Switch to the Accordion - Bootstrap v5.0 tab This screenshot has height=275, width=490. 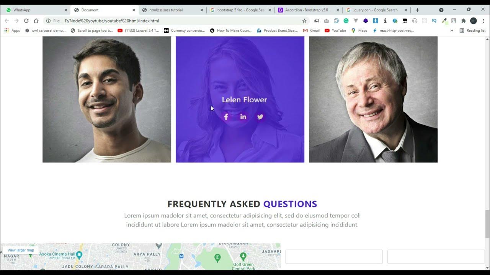pyautogui.click(x=309, y=10)
